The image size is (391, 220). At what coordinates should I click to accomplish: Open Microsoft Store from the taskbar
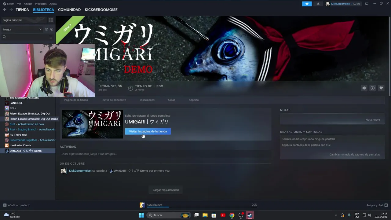[214, 215]
